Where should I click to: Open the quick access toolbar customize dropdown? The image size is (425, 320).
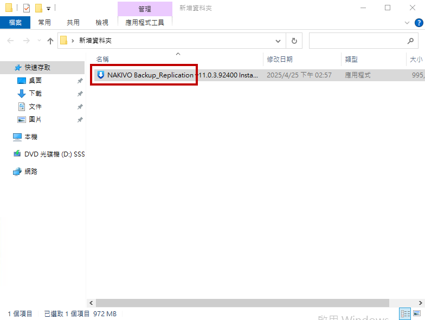click(x=49, y=9)
